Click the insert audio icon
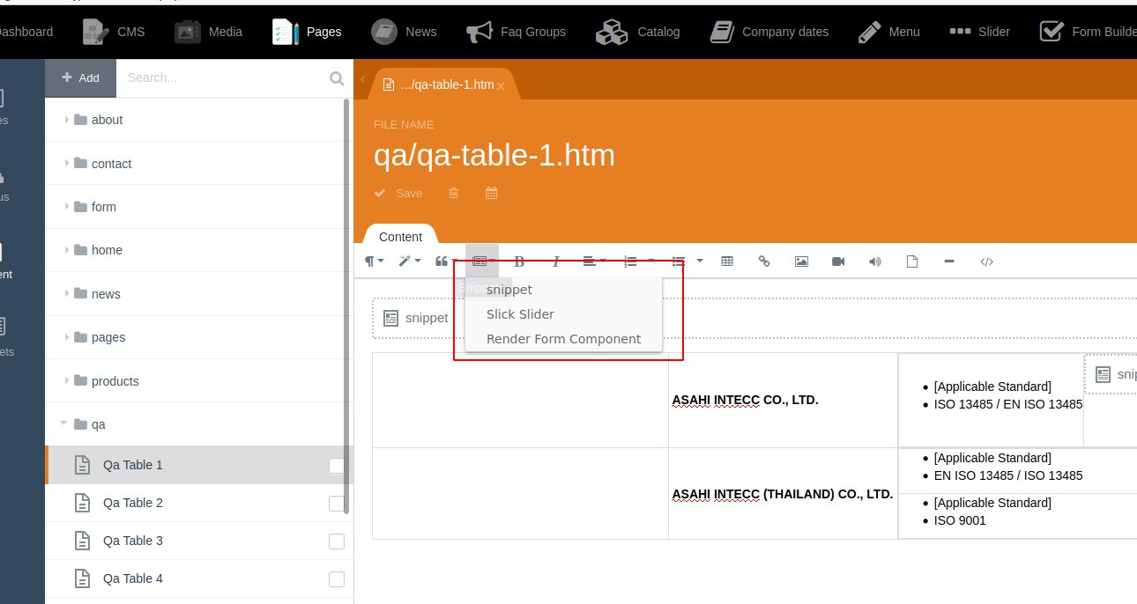This screenshot has width=1137, height=604. tap(875, 261)
